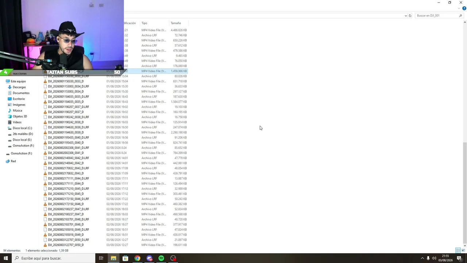Switch to details view layout icon
The image size is (467, 263).
click(x=458, y=250)
